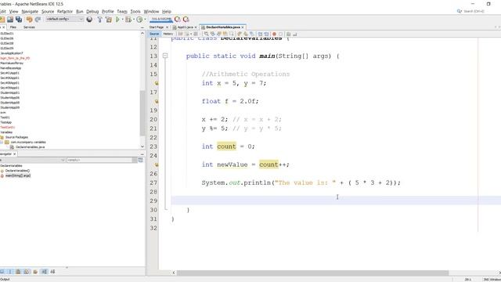Select the com.mycompany.variables package
501x282 pixels.
(x=28, y=143)
